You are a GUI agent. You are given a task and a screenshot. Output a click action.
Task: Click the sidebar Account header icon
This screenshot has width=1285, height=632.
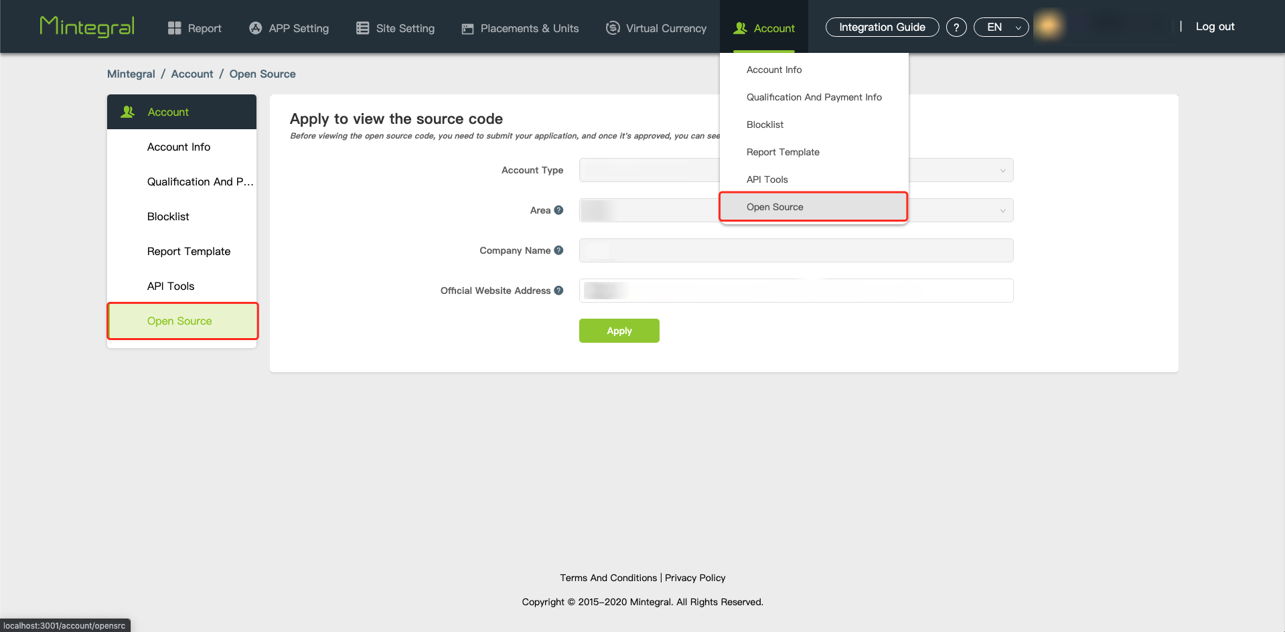click(127, 112)
